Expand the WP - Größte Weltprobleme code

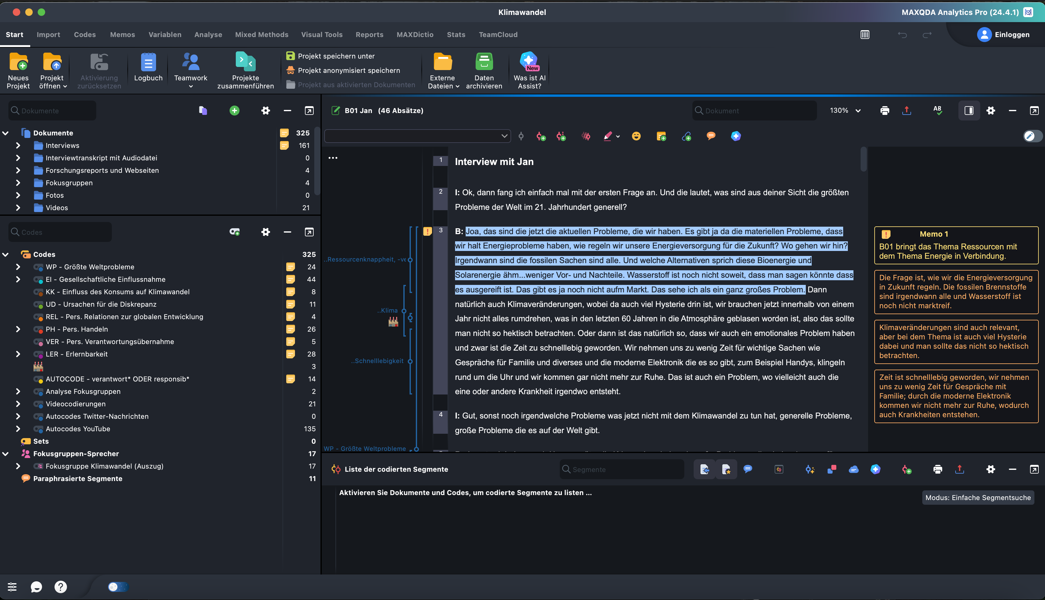pos(17,266)
